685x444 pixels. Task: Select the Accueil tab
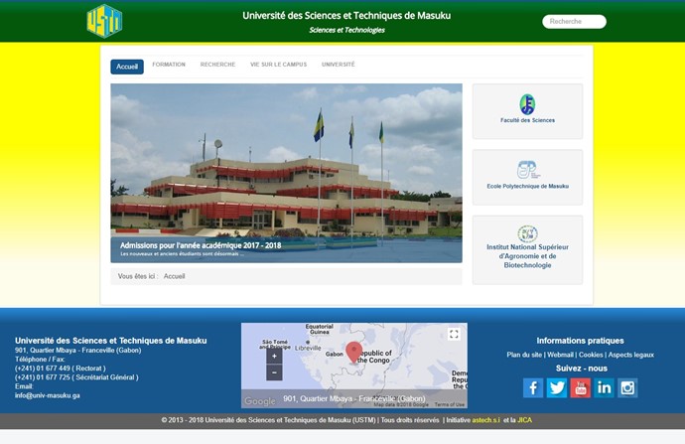(x=127, y=67)
